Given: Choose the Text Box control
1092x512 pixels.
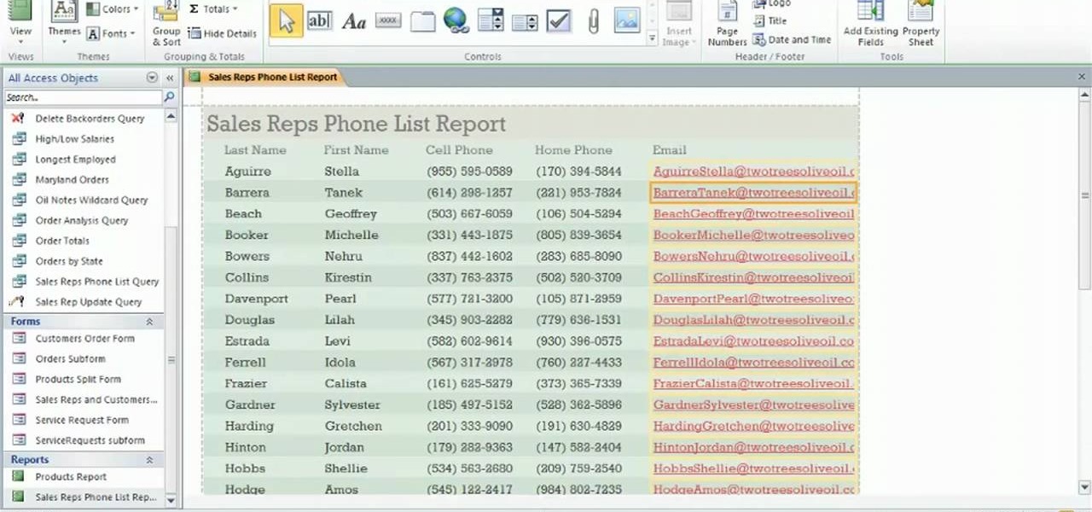Looking at the screenshot, I should (x=319, y=20).
